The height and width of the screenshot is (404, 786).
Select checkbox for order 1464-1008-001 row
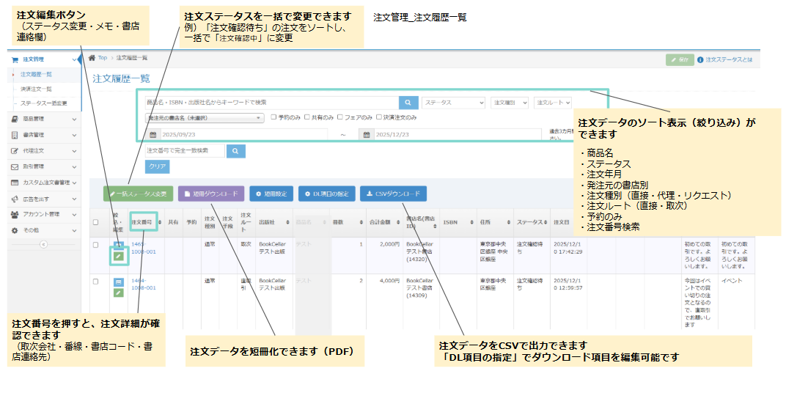(96, 282)
